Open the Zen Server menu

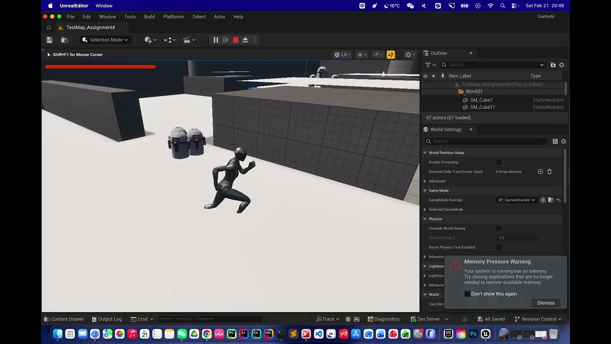pos(430,319)
